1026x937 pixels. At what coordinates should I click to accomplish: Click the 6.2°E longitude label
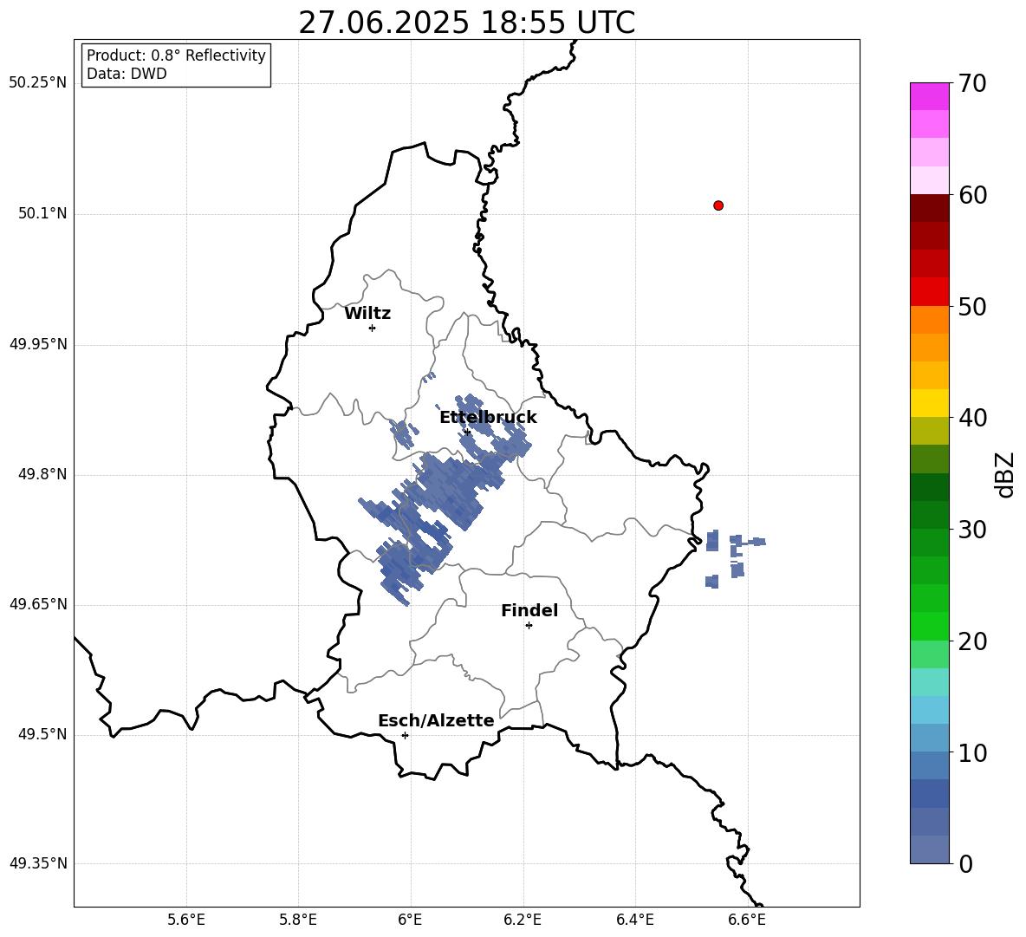[x=523, y=921]
